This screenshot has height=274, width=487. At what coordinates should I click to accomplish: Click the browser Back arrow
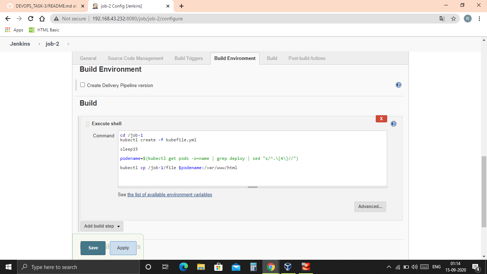click(x=8, y=19)
